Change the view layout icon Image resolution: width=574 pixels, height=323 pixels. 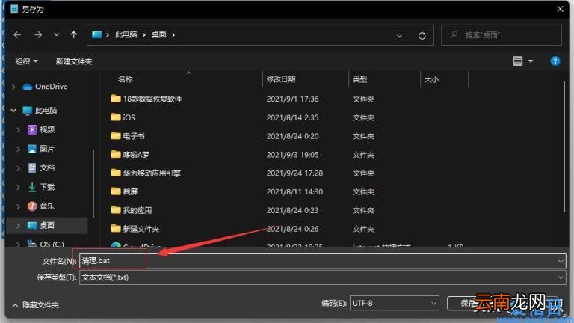tap(517, 61)
